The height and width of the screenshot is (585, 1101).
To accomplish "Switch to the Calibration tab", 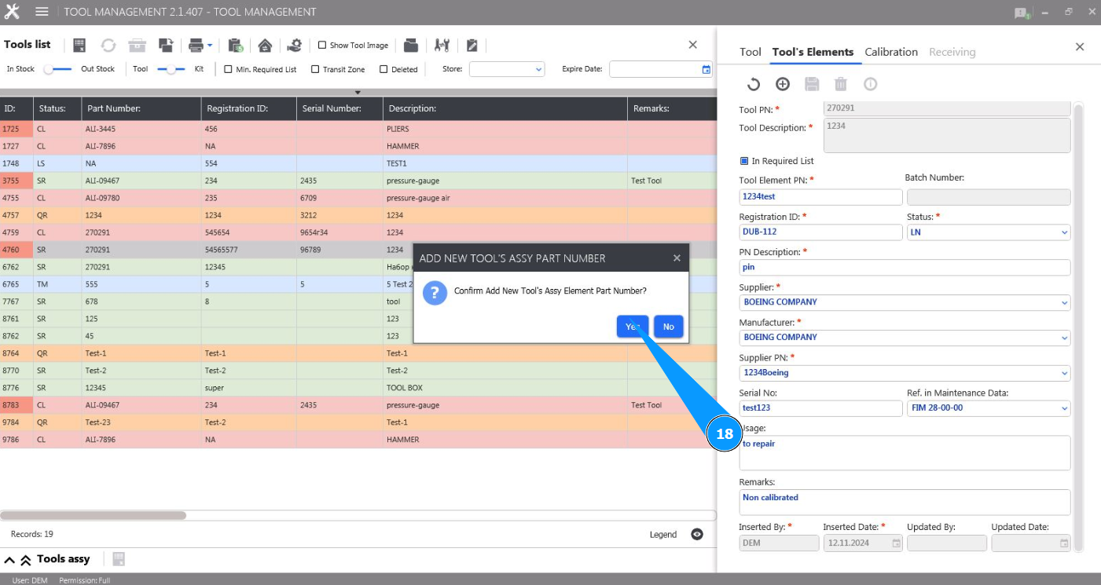I will (x=891, y=52).
